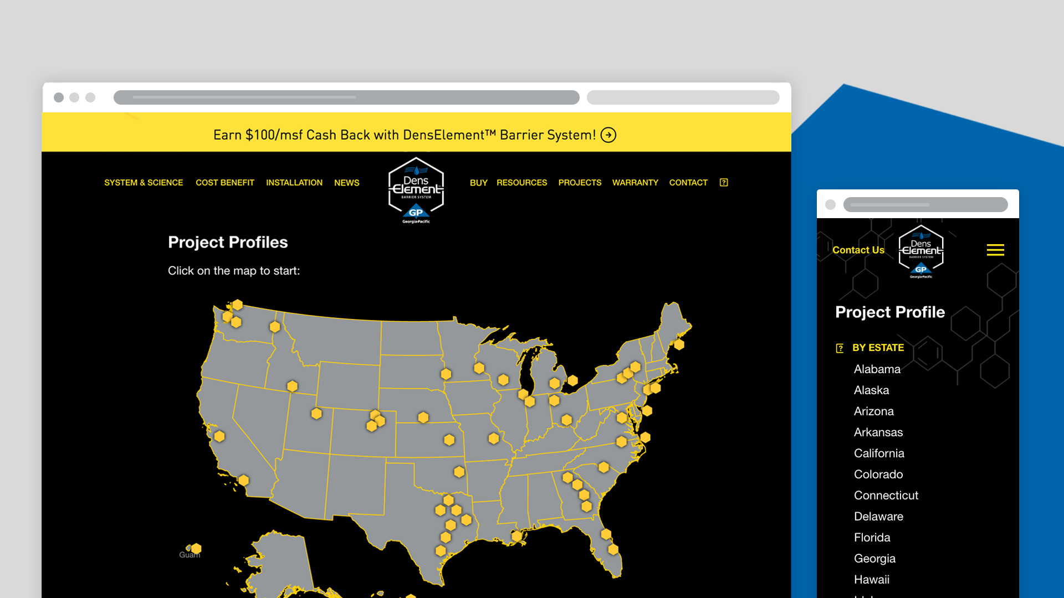Click the question icon beside BY ESTATE

(840, 348)
